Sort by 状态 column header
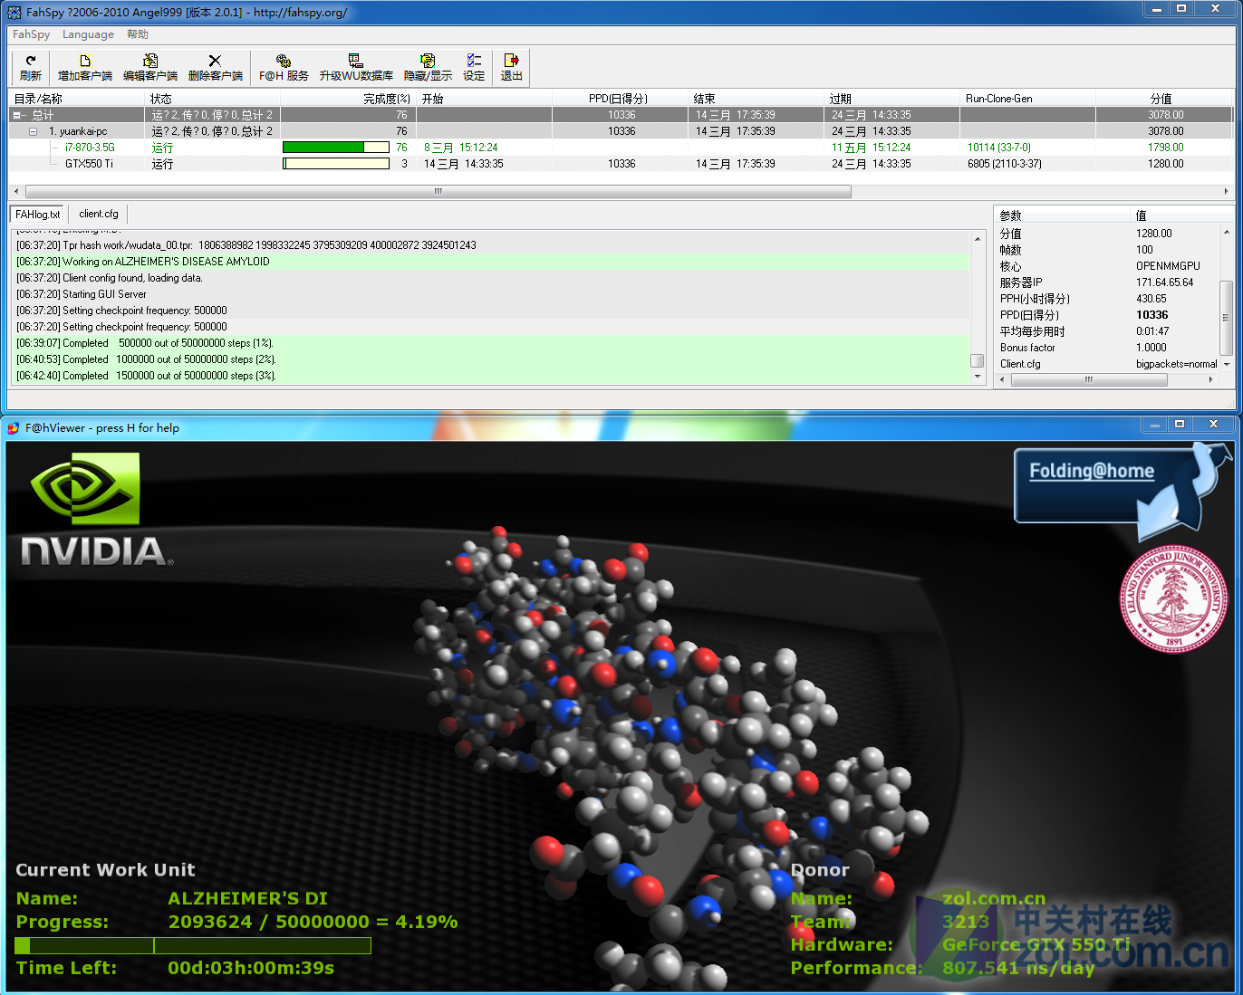This screenshot has width=1243, height=995. point(213,99)
